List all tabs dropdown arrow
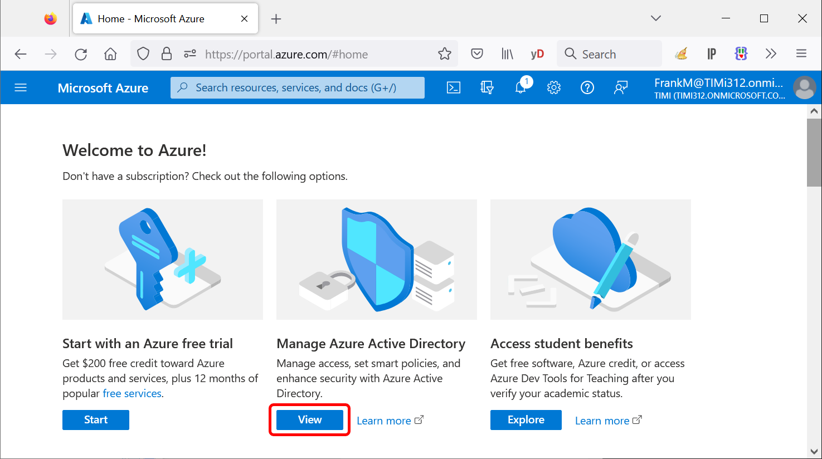Viewport: 822px width, 459px height. [656, 18]
